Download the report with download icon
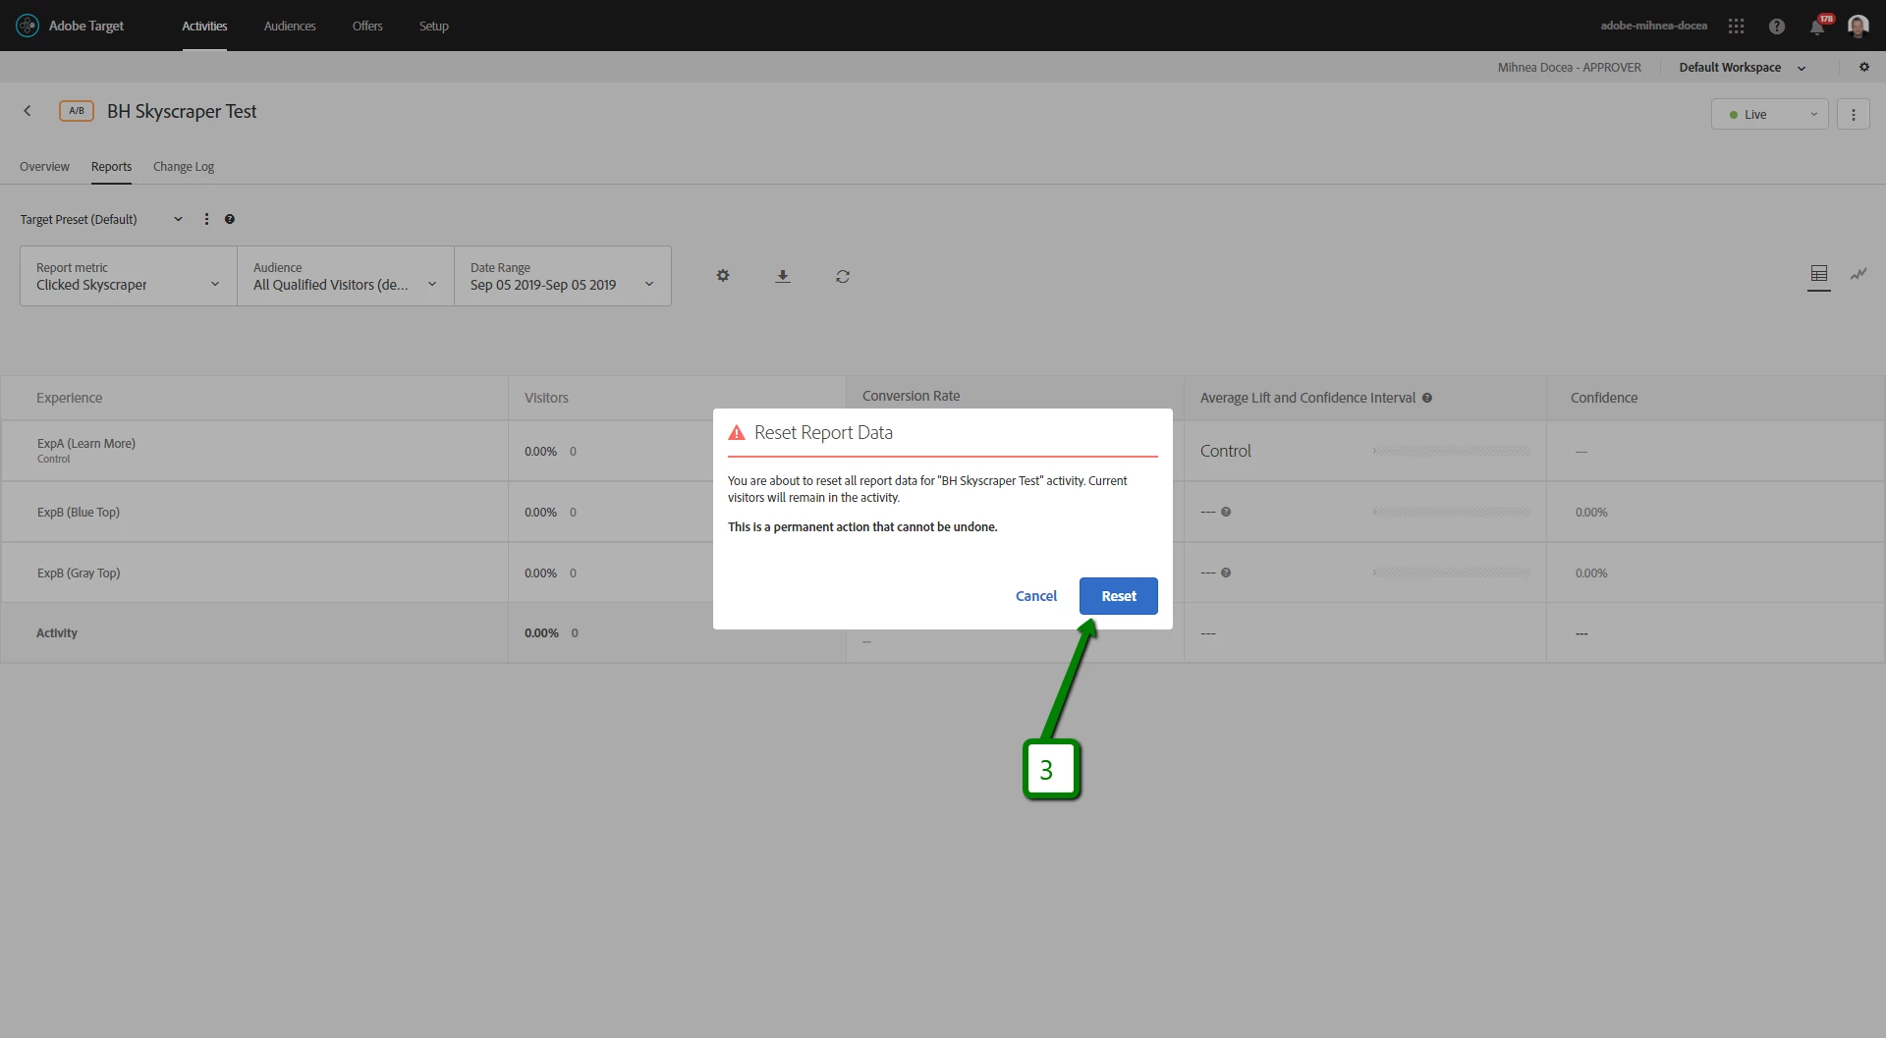Screen dimensions: 1886x1038 click(x=783, y=276)
